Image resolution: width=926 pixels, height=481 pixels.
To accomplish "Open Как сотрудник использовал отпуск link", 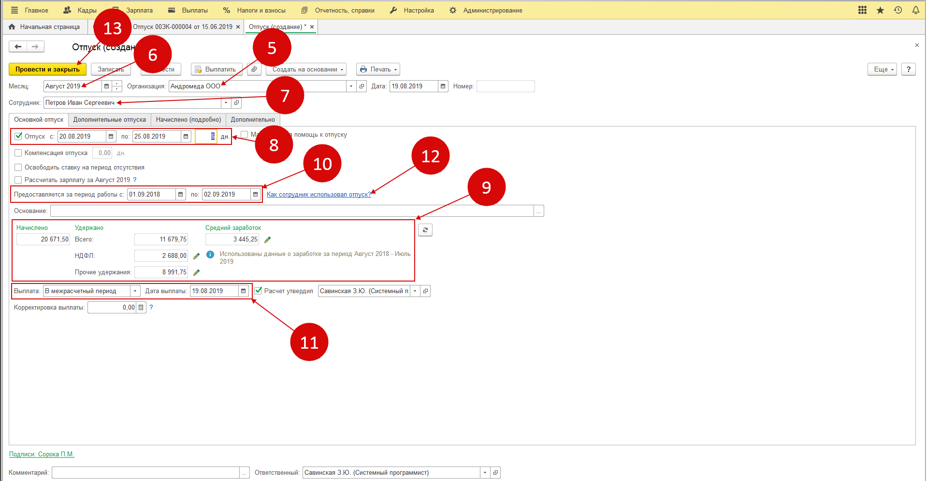I will pyautogui.click(x=319, y=195).
